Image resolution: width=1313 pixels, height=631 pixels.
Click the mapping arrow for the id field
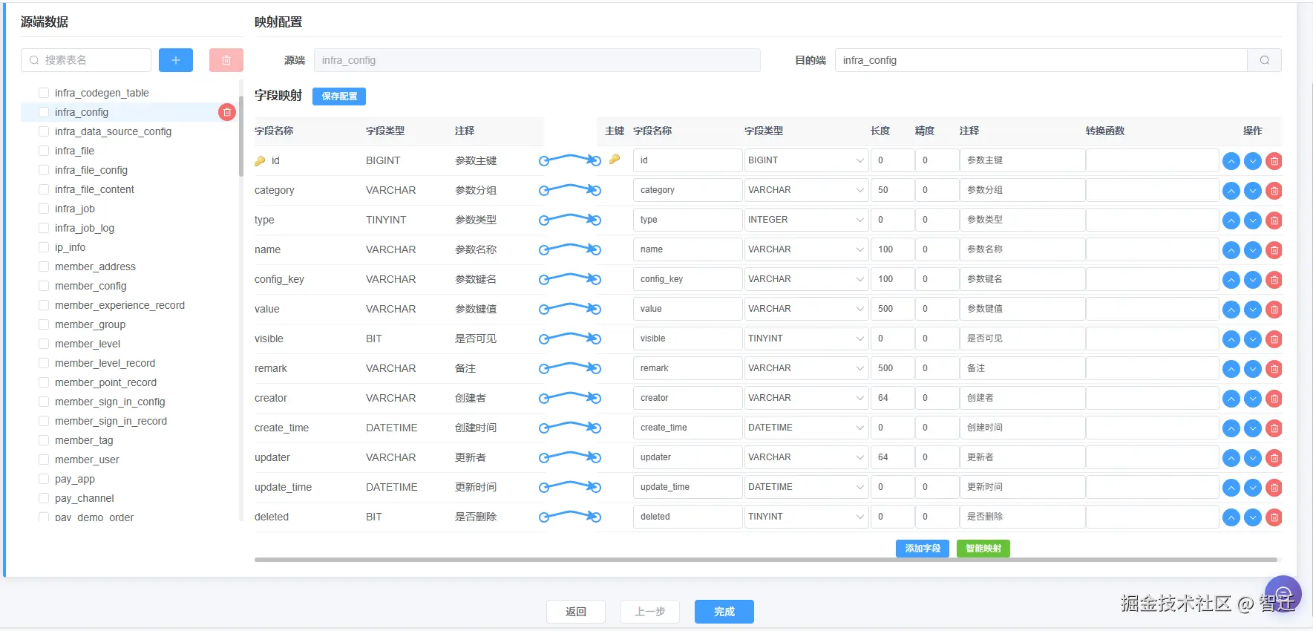[570, 160]
